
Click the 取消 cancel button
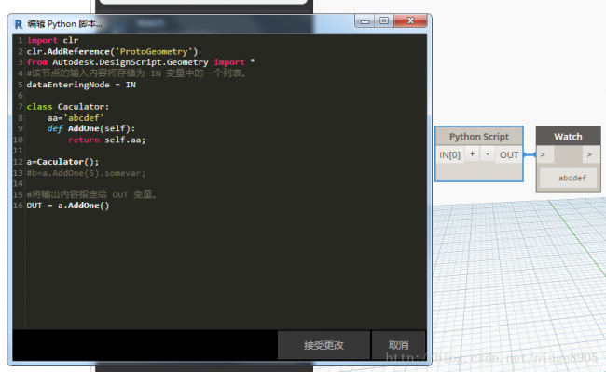[398, 345]
